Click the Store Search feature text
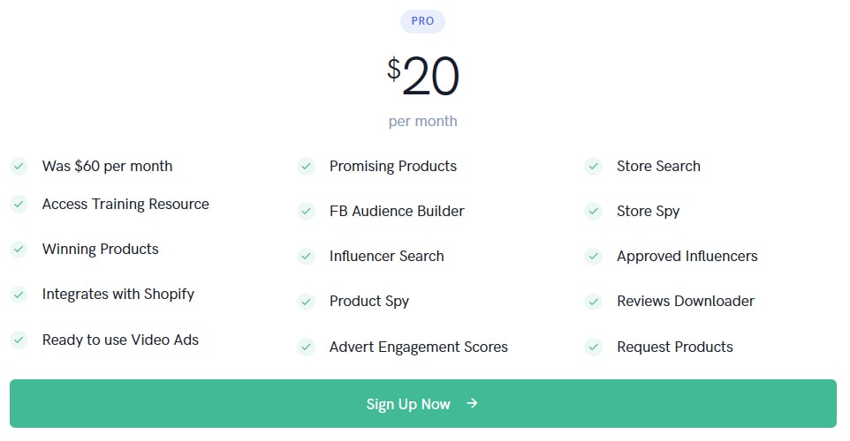Viewport: 850px width, 441px height. coord(658,166)
